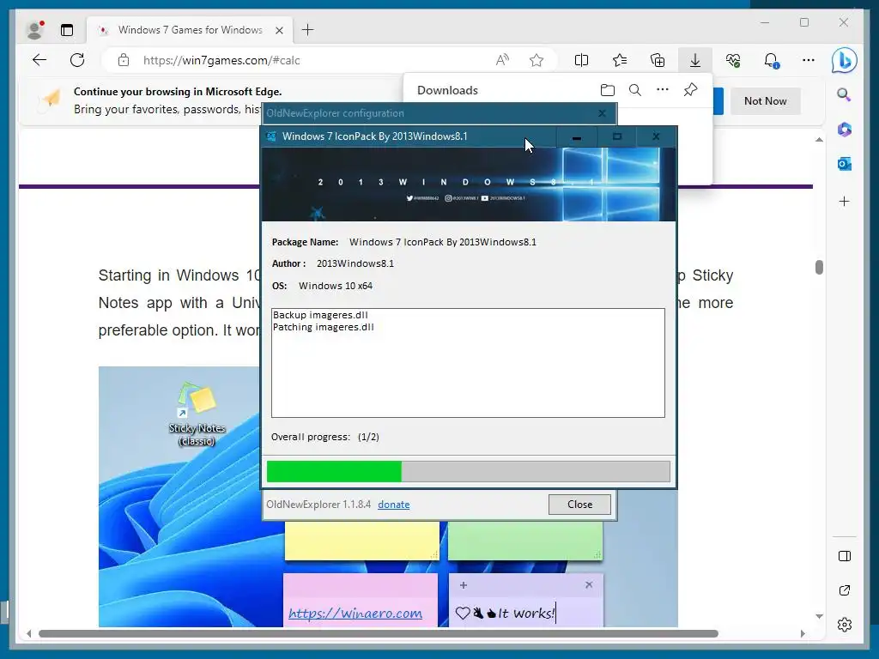The height and width of the screenshot is (659, 879).
Task: Click the vertical scrollbar thumb on the page
Action: [x=819, y=268]
